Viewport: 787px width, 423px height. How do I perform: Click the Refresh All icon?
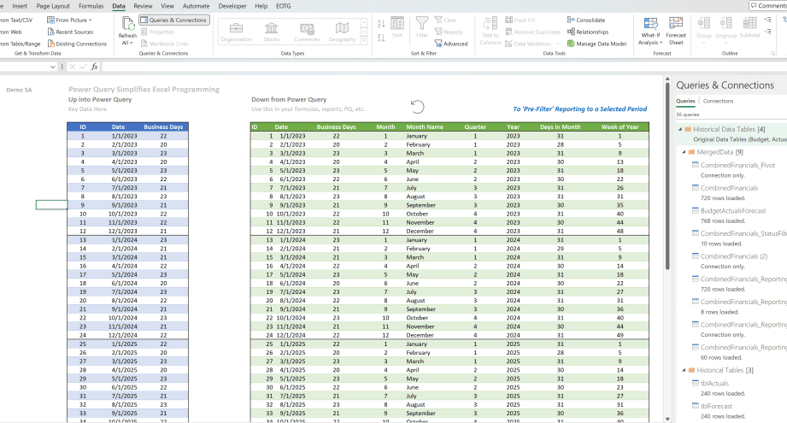[128, 23]
